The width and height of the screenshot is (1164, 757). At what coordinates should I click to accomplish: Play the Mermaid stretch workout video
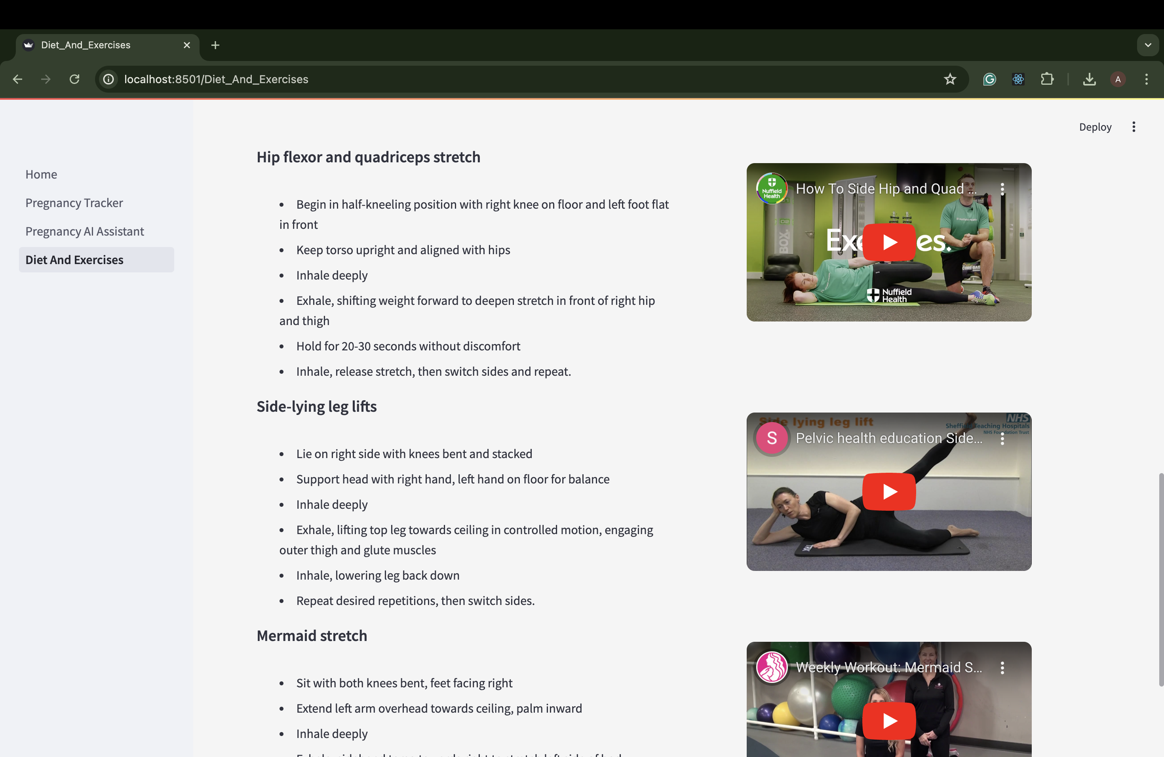(889, 720)
